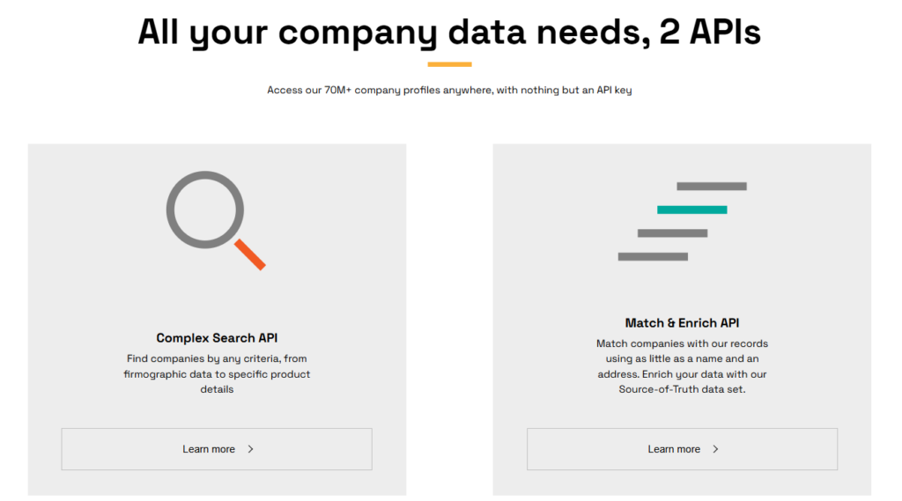Click the main heading about 2 APIs

tap(450, 33)
